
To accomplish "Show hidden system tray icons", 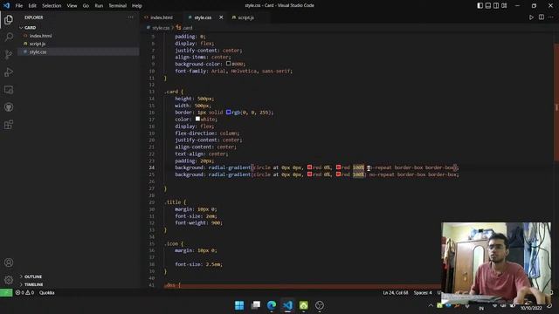I will click(x=431, y=305).
